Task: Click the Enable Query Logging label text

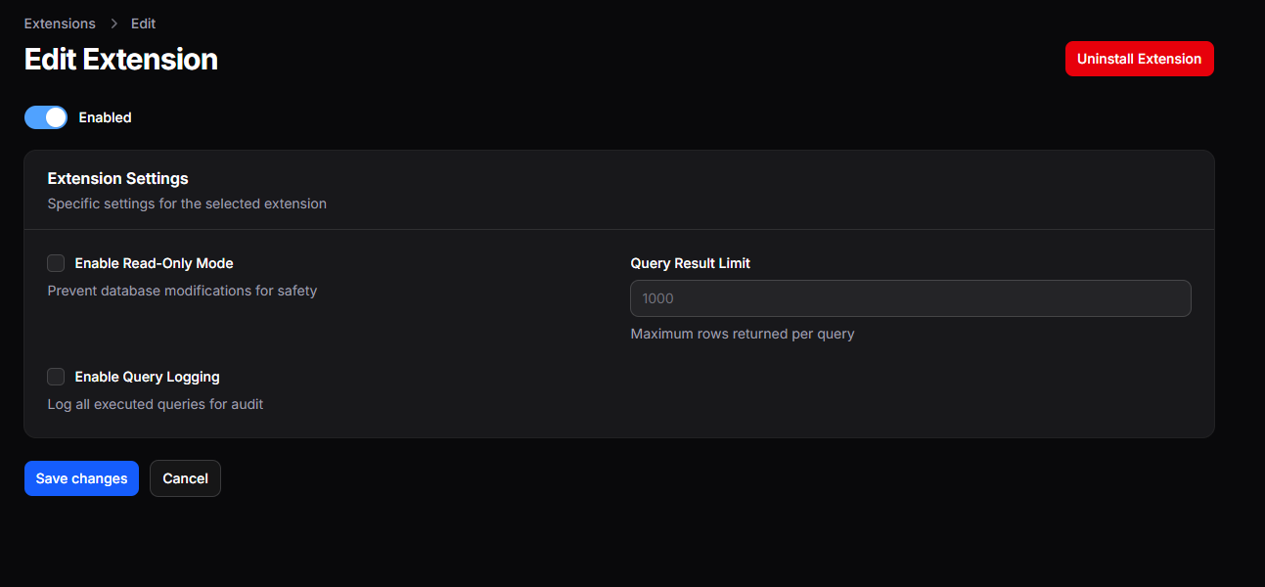Action: pyautogui.click(x=147, y=377)
